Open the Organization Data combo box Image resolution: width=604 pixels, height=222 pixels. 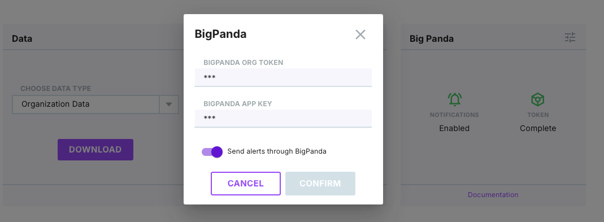[x=95, y=105]
